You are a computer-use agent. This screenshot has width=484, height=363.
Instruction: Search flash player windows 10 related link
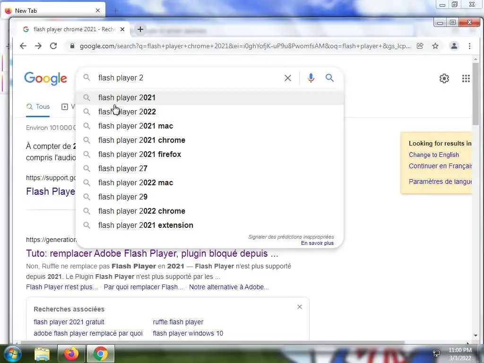[188, 333]
